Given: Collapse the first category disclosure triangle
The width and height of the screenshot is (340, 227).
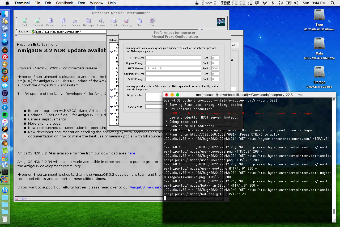Looking at the screenshot, I should [112, 52].
